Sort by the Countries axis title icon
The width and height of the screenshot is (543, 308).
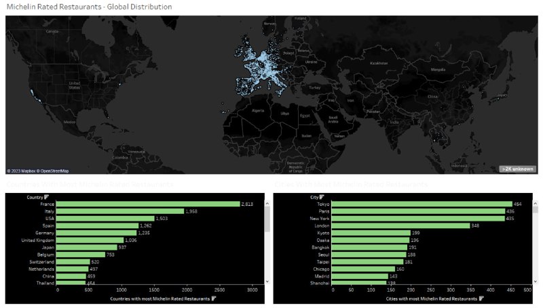tap(214, 298)
